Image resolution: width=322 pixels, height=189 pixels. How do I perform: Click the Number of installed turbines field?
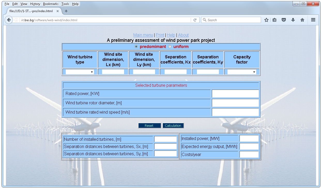coord(165,139)
